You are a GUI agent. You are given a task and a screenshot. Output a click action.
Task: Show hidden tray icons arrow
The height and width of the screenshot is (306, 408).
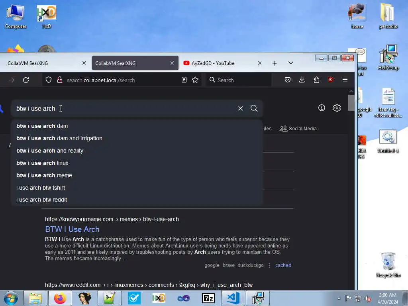[x=339, y=298]
